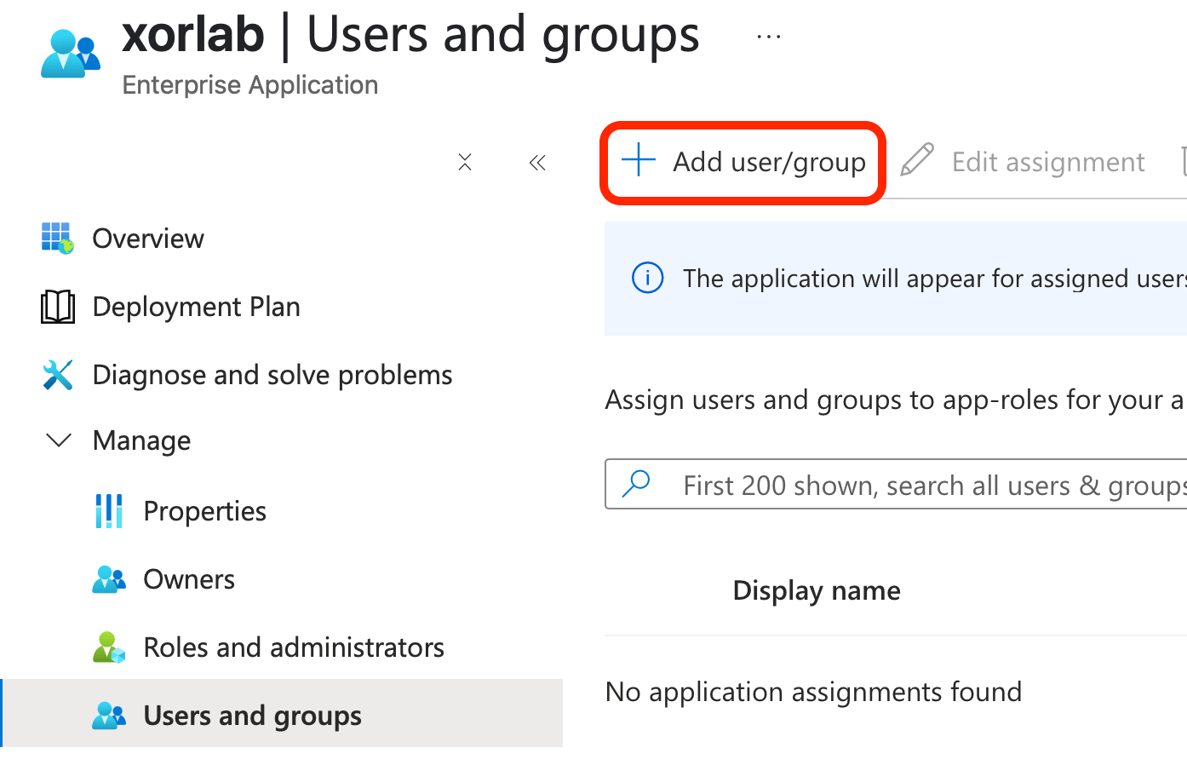Click the Display name column header

(x=817, y=590)
